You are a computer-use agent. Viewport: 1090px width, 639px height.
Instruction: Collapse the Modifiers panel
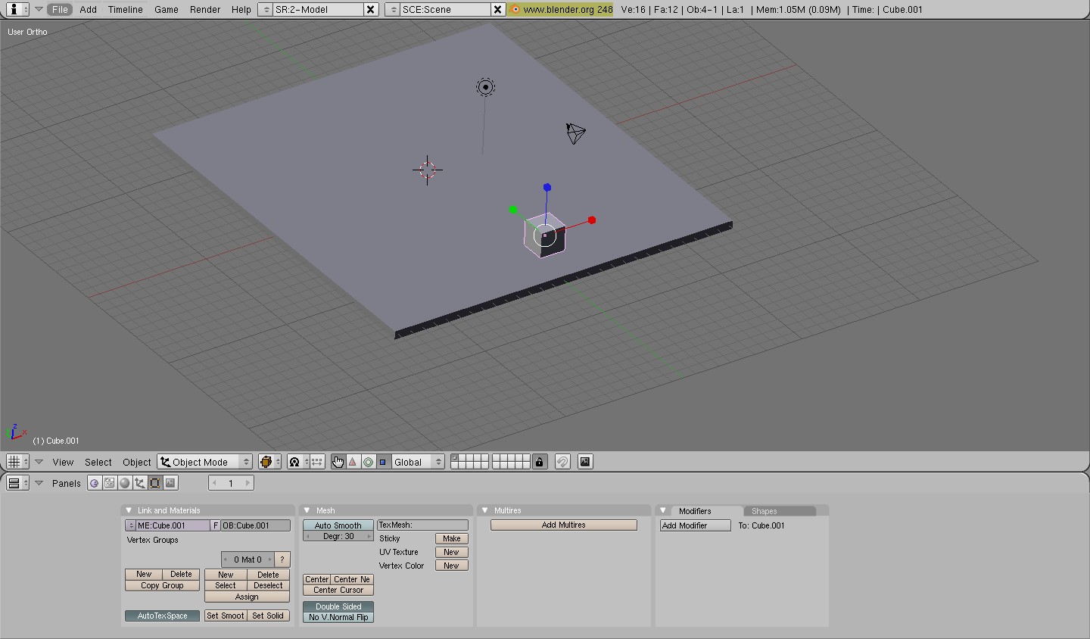(663, 510)
